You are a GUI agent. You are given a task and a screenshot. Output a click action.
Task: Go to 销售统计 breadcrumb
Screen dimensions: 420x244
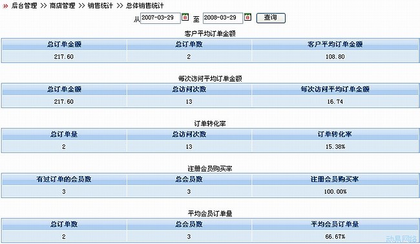click(x=100, y=6)
